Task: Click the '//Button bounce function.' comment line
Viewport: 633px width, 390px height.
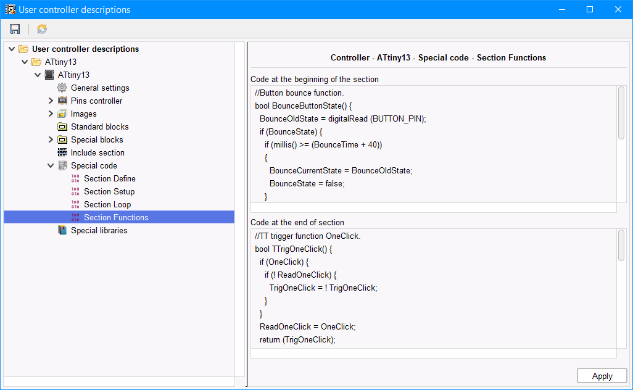Action: (299, 93)
